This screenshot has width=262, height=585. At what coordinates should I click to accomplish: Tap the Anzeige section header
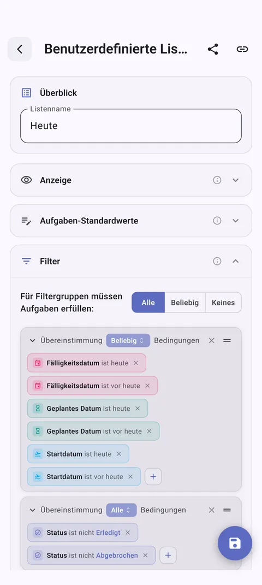pyautogui.click(x=131, y=180)
